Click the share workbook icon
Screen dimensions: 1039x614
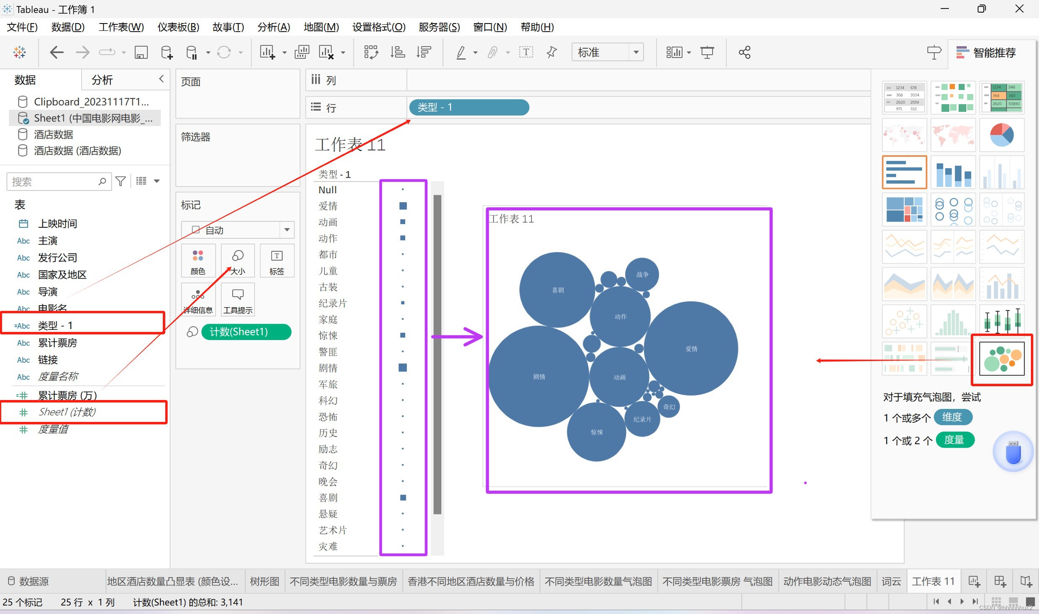744,53
